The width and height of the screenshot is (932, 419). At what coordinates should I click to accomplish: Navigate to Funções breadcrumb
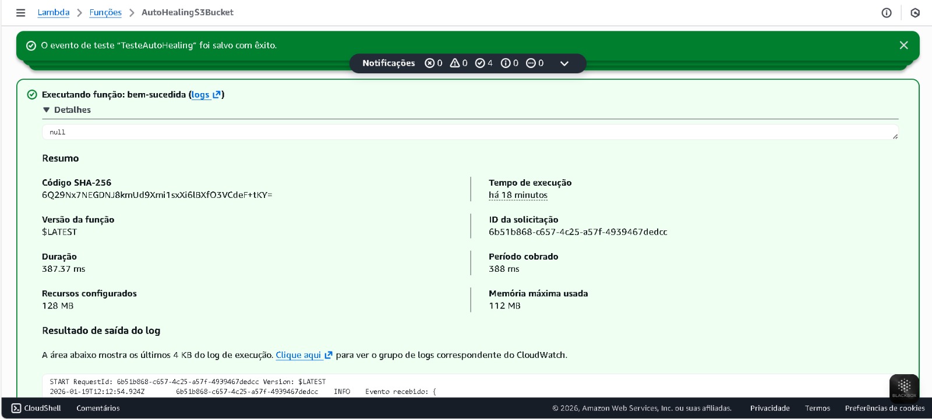tap(105, 12)
